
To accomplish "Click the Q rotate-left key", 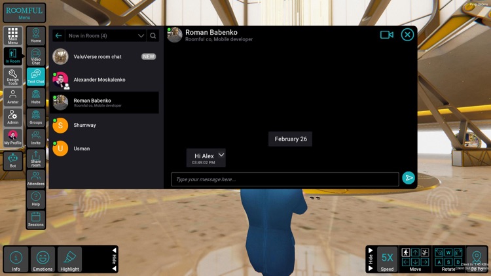I will (439, 252).
